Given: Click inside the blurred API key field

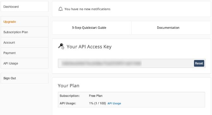Looking at the screenshot, I should click(126, 63).
